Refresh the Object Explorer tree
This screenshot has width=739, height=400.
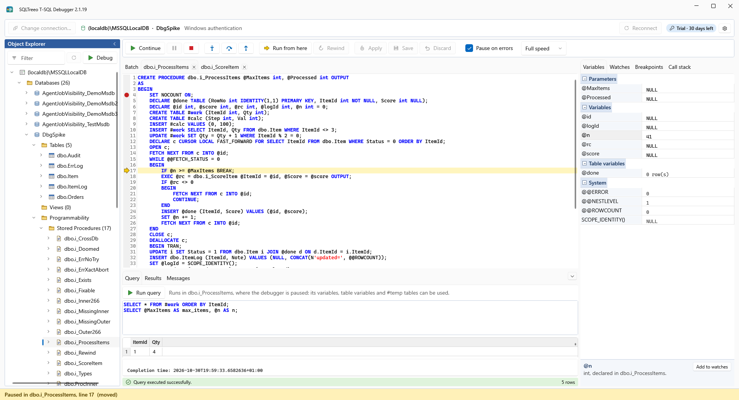coord(74,58)
